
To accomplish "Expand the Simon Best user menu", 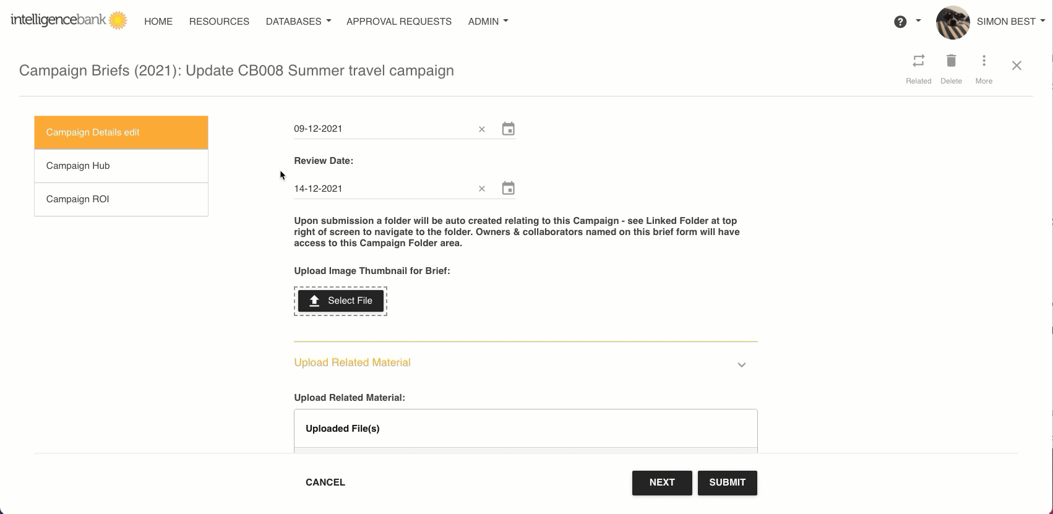I will coord(1010,22).
